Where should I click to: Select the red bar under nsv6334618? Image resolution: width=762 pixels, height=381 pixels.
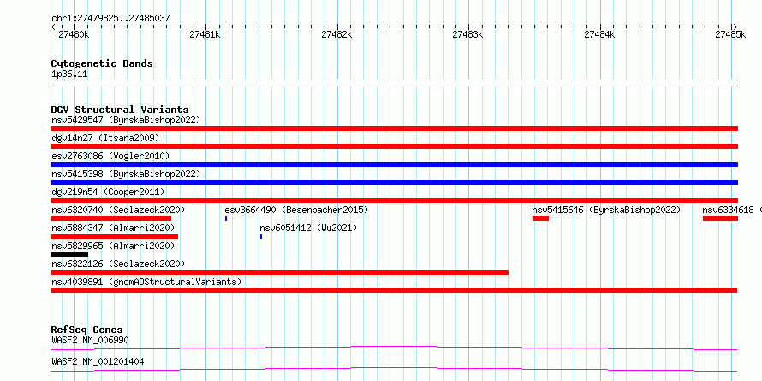[x=720, y=218]
